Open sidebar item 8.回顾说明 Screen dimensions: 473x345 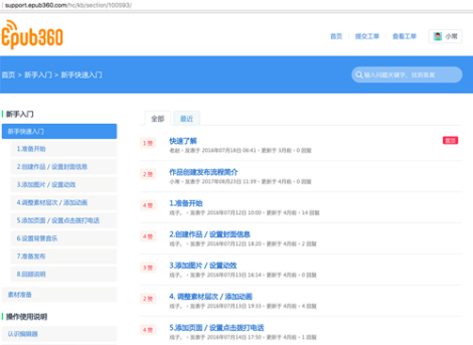(x=64, y=274)
